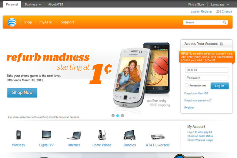The width and height of the screenshot is (237, 158).
Task: Click the blue Log In button
Action: coord(220,86)
